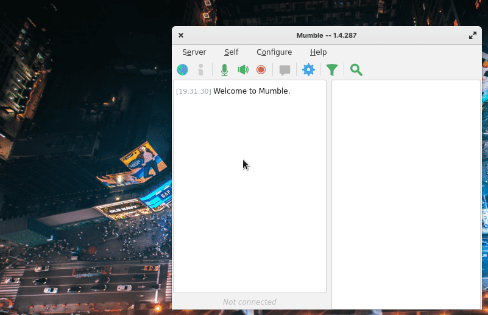
Task: Start recording with the red record icon
Action: 261,69
